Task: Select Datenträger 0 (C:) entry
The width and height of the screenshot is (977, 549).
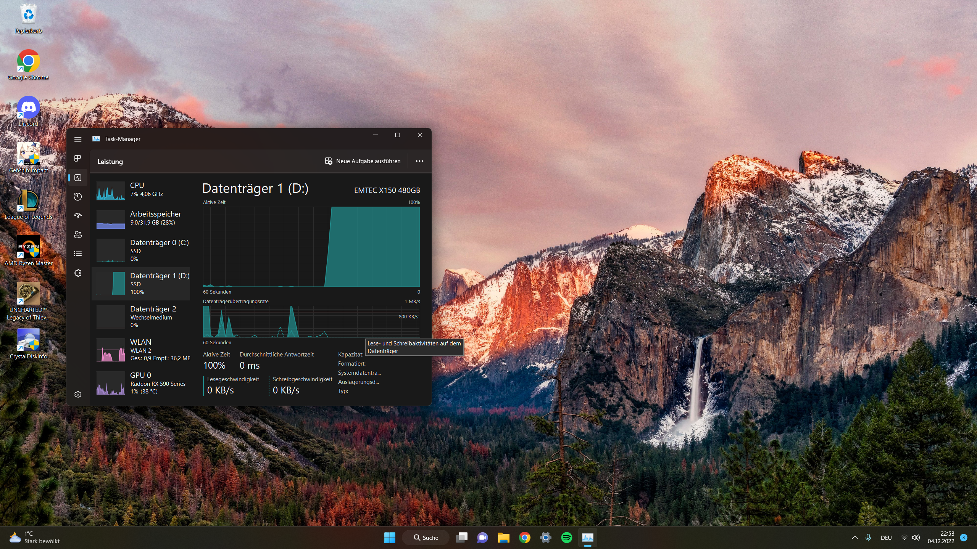Action: point(141,250)
